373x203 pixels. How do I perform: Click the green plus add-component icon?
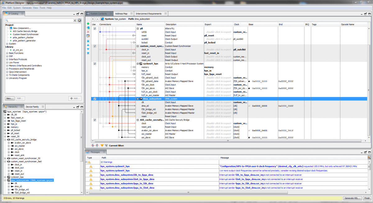(88, 24)
